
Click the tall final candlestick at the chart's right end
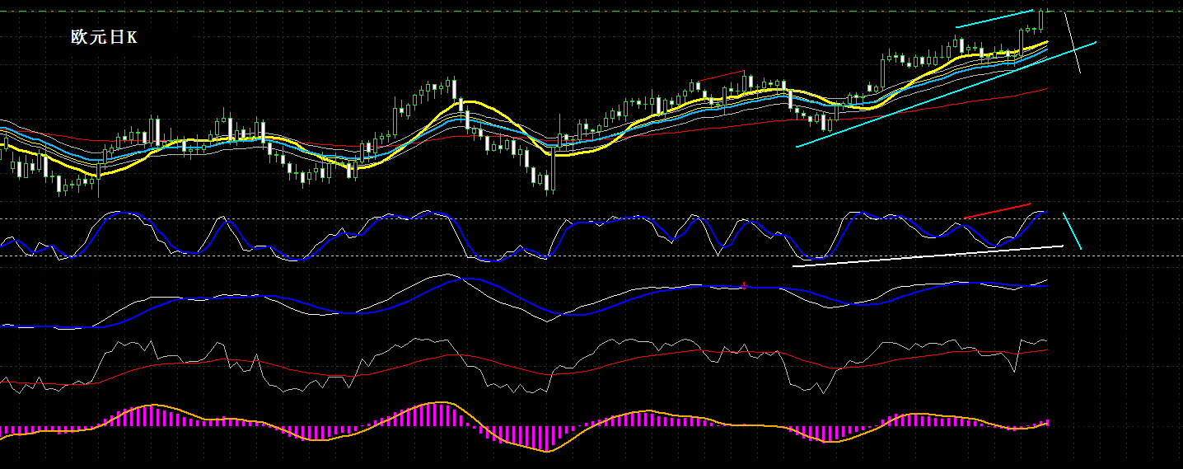coord(1040,21)
